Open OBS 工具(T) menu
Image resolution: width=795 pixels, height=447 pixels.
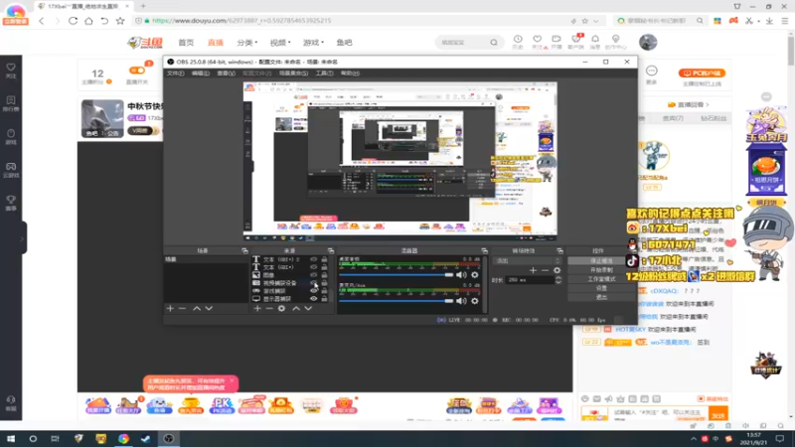pos(325,73)
